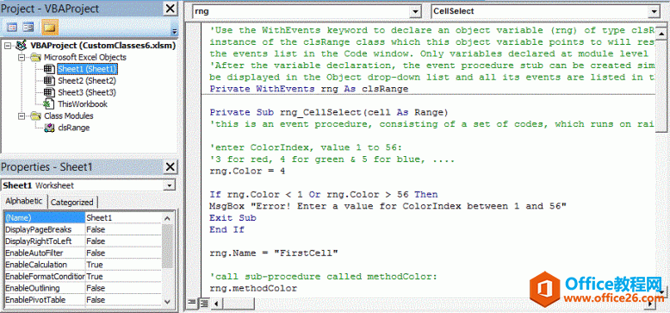
Task: Collapse the Microsoft Excel Objects folder
Action: tap(21, 57)
